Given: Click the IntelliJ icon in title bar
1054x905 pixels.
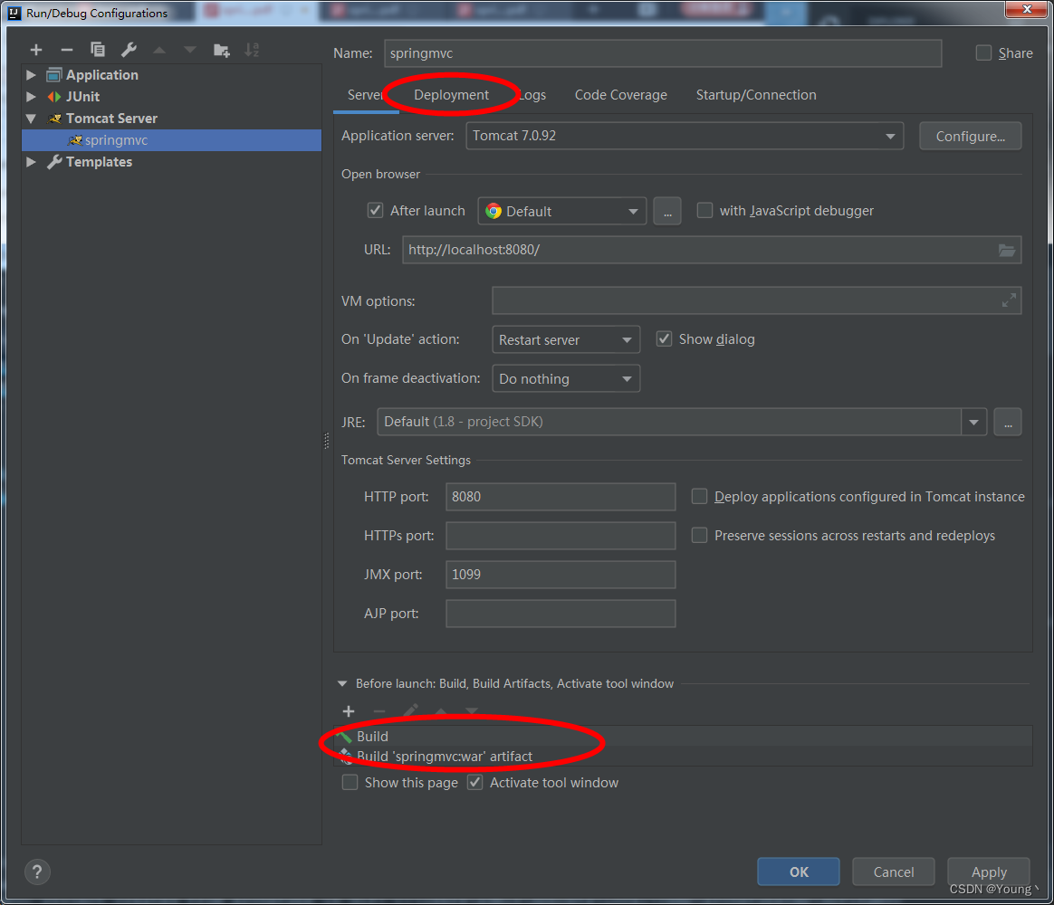Looking at the screenshot, I should (14, 13).
